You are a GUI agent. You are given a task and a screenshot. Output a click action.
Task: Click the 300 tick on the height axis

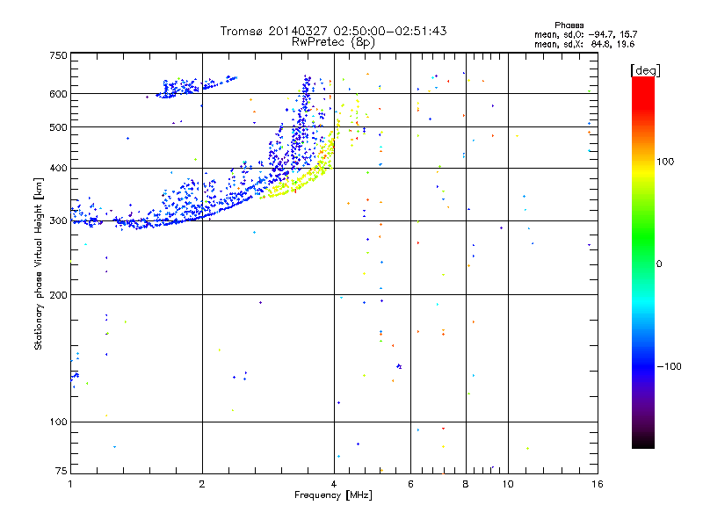(x=58, y=220)
